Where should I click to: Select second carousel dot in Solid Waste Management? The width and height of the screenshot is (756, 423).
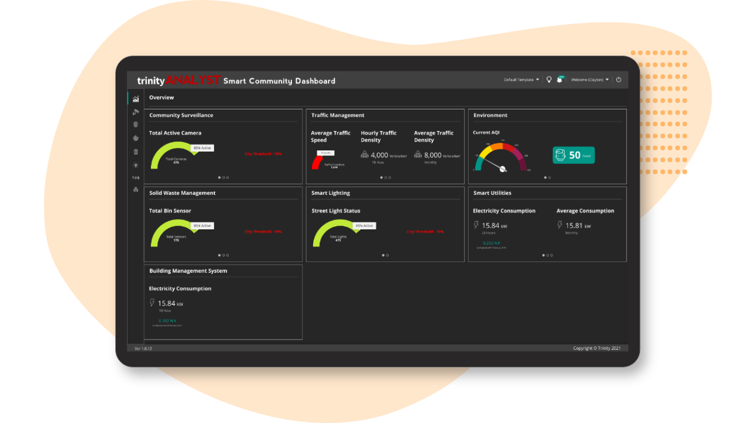pyautogui.click(x=224, y=255)
